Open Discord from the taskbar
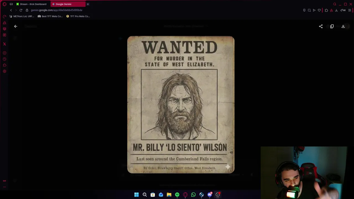 click(210, 195)
